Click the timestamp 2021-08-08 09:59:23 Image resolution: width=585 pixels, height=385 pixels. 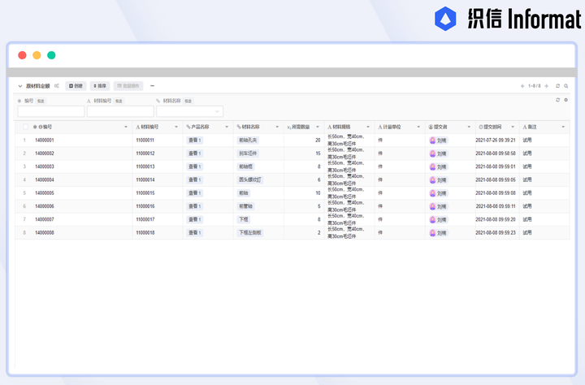tap(496, 233)
